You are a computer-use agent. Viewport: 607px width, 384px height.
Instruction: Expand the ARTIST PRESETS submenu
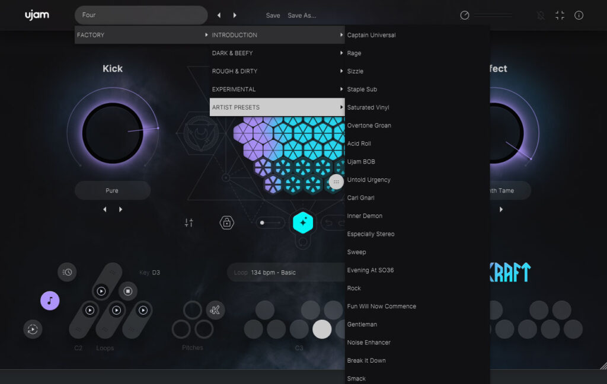277,107
